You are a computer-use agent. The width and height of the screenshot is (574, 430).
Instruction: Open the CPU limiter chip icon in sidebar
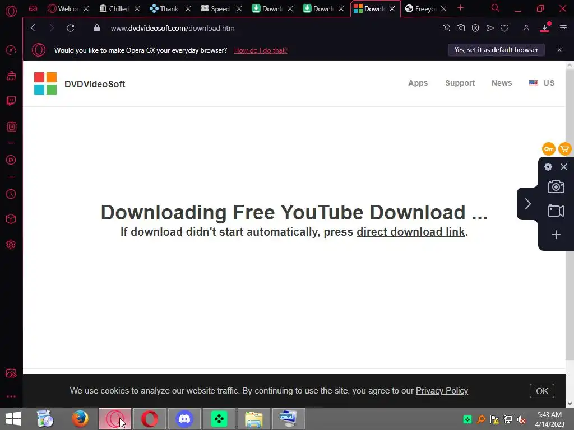click(11, 127)
